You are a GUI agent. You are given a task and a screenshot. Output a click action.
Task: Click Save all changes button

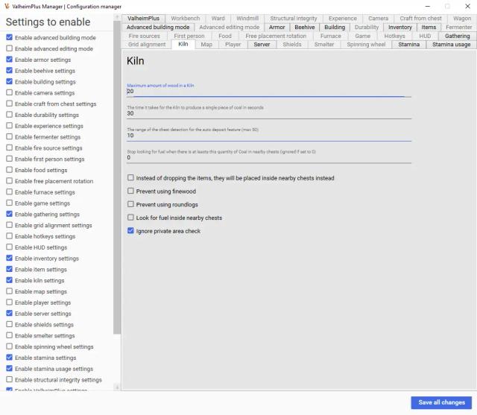click(441, 402)
